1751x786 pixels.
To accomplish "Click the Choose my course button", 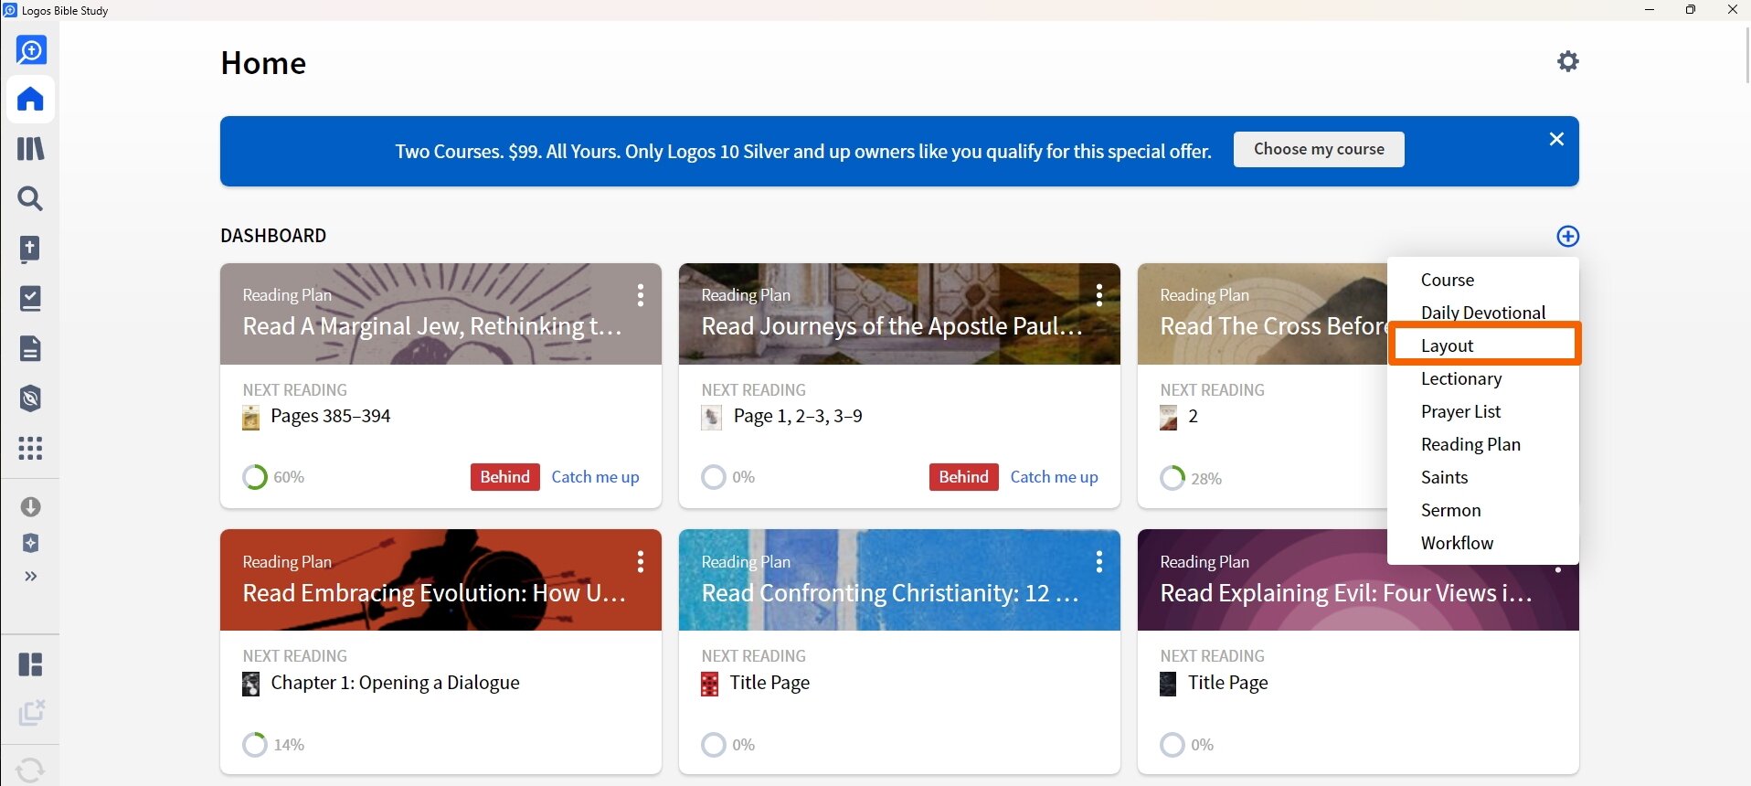I will pyautogui.click(x=1319, y=149).
